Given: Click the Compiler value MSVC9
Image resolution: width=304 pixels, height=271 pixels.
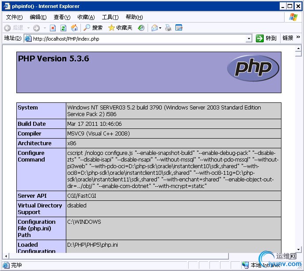Looking at the screenshot, I should [99, 133].
